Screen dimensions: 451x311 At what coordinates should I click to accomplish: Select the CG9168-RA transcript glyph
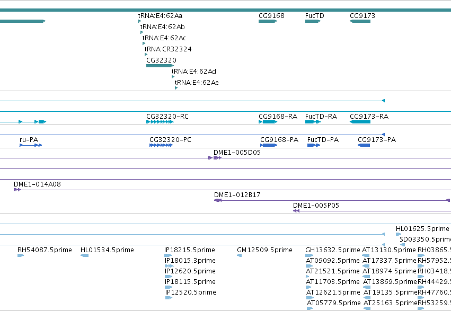[268, 122]
